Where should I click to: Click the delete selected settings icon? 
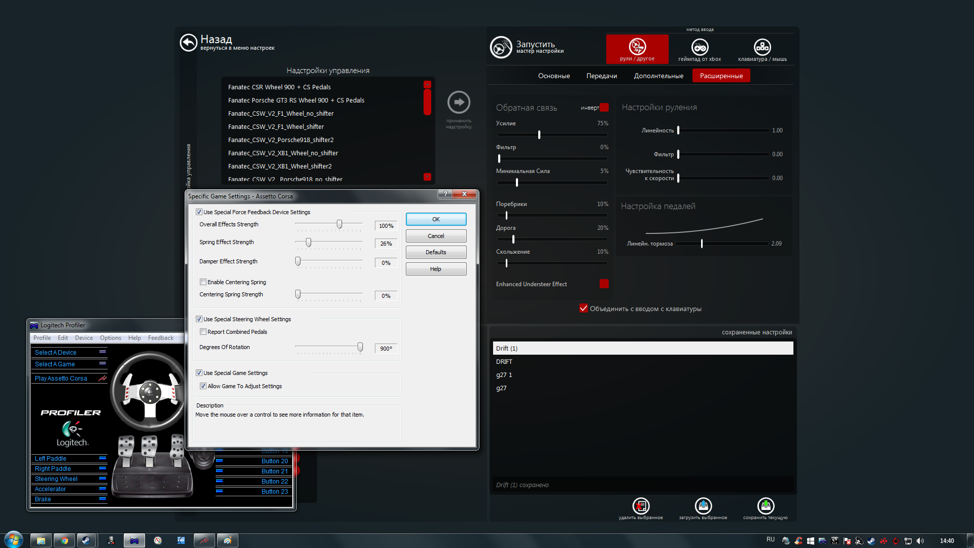[x=640, y=505]
